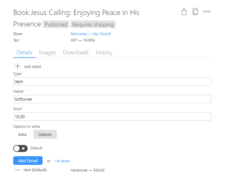This screenshot has width=225, height=185.
Task: Click the share/export icon
Action: [184, 12]
